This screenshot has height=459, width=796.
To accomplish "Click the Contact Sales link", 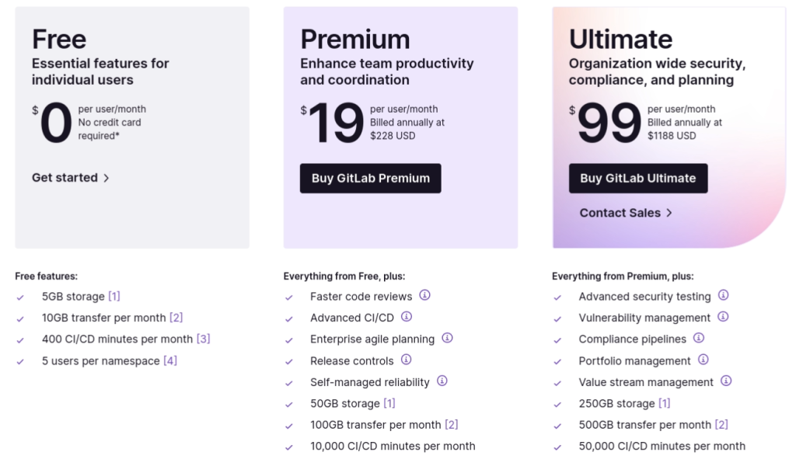I will tap(626, 213).
